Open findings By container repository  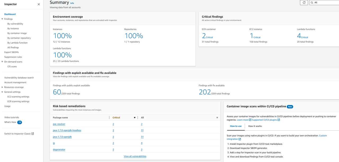click(x=19, y=38)
